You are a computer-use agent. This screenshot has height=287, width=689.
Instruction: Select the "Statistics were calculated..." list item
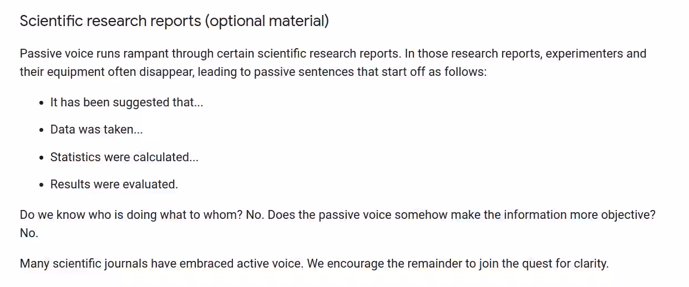pyautogui.click(x=124, y=157)
